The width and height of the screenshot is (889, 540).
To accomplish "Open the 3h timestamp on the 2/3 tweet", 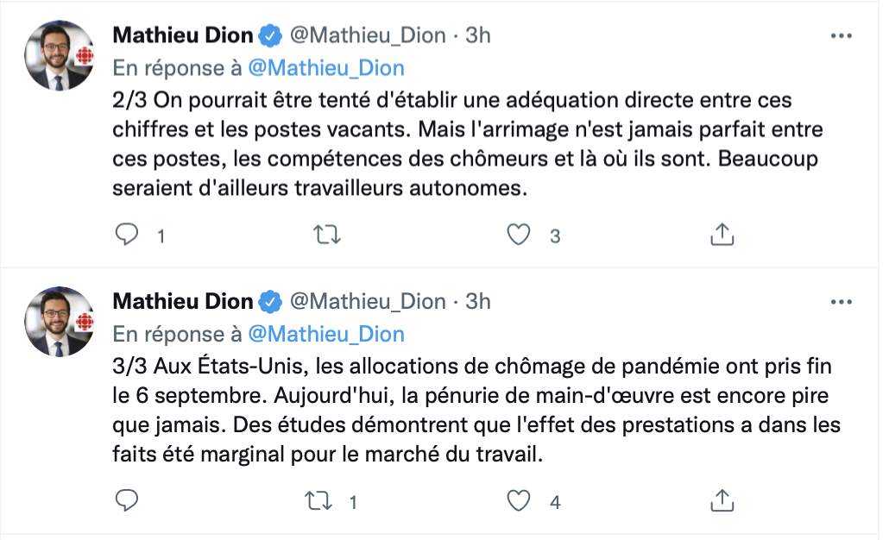I will pos(477,35).
